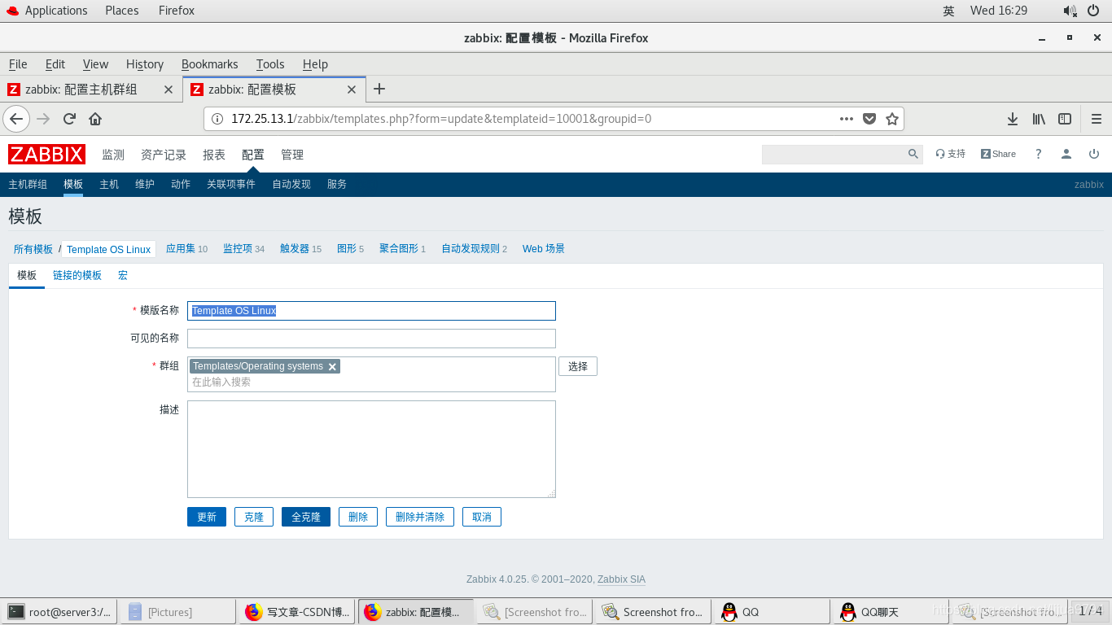Switch to the 链接的模板 tab
Viewport: 1112px width, 625px height.
click(x=77, y=276)
